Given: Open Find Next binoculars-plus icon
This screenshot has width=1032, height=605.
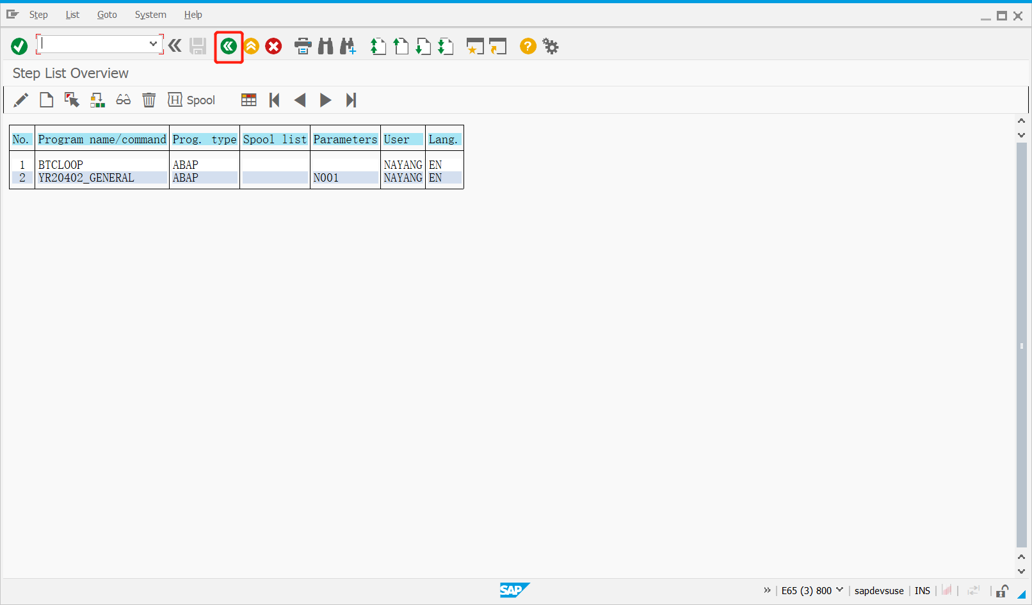Looking at the screenshot, I should click(348, 46).
